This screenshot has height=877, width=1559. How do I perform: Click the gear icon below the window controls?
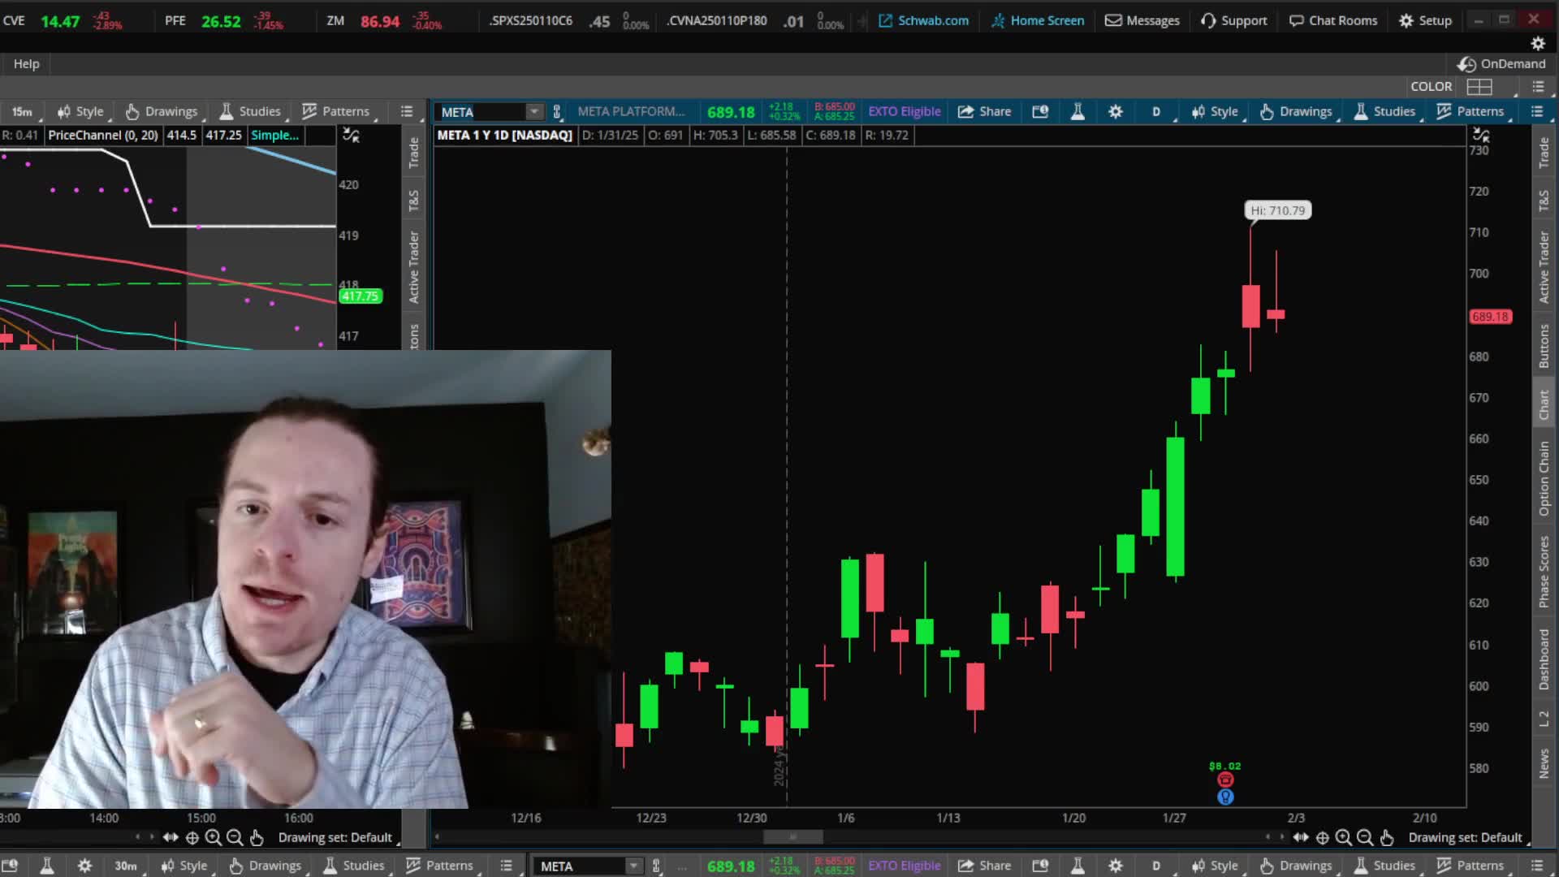(x=1537, y=43)
